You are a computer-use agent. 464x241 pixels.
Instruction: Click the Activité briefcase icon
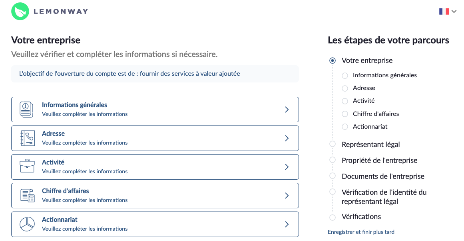click(x=27, y=167)
